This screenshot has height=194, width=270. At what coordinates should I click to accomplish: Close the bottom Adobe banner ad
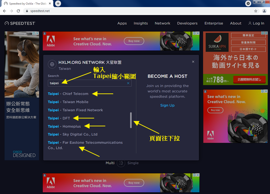click(198, 175)
